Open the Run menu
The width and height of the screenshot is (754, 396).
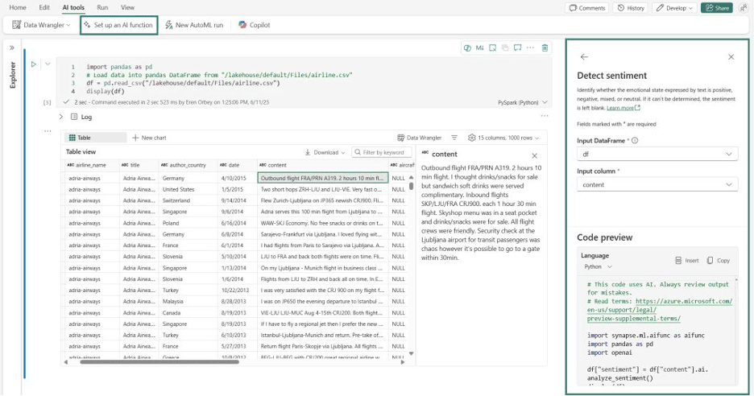click(x=102, y=8)
